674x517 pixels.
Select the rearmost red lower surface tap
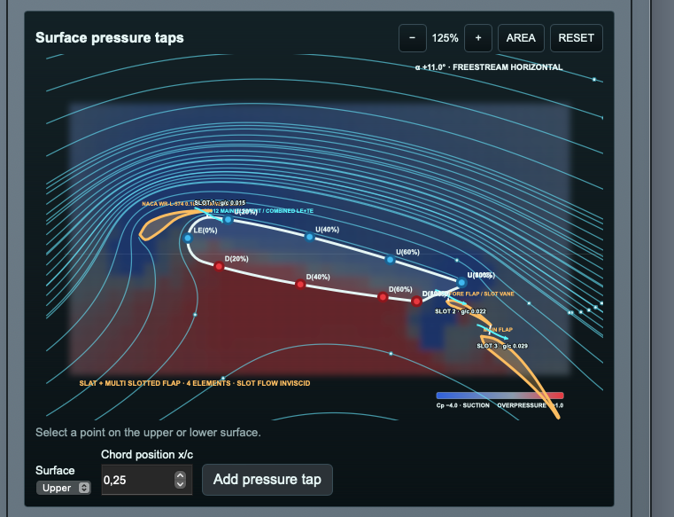[x=416, y=302]
